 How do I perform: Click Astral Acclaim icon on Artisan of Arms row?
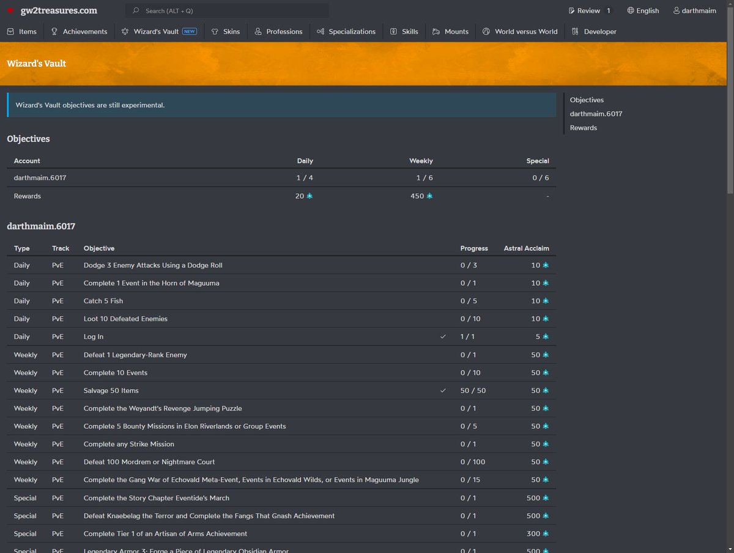click(x=546, y=533)
